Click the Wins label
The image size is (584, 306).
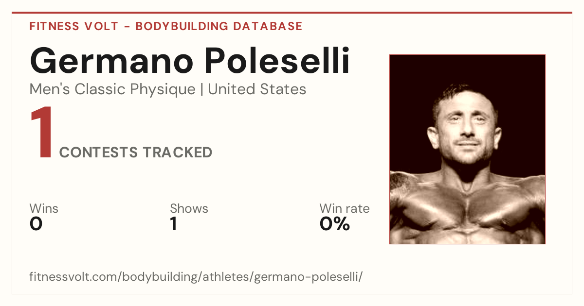(x=44, y=209)
